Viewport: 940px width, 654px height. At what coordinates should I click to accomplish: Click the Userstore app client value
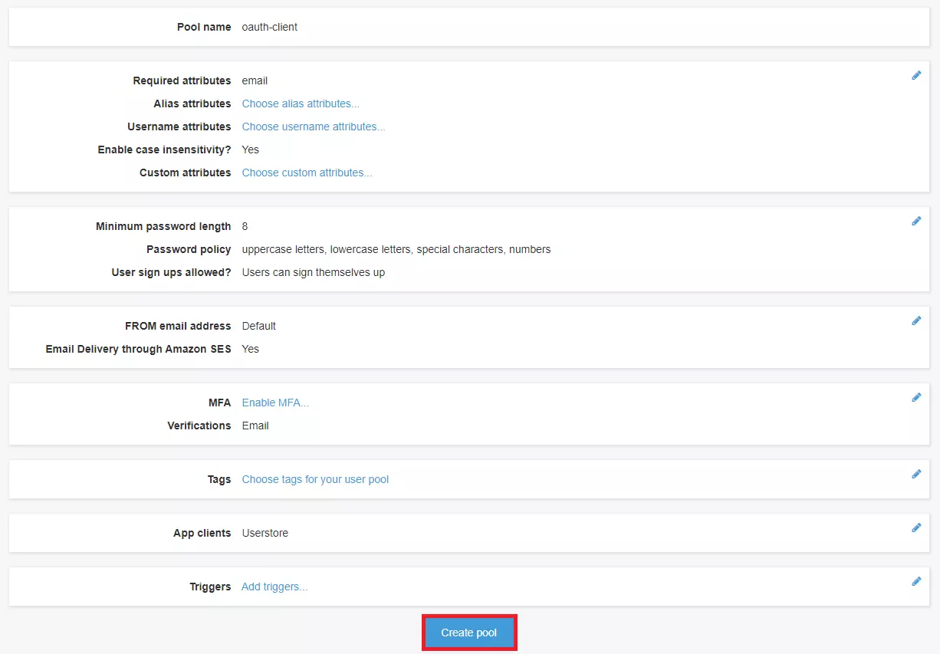click(265, 533)
